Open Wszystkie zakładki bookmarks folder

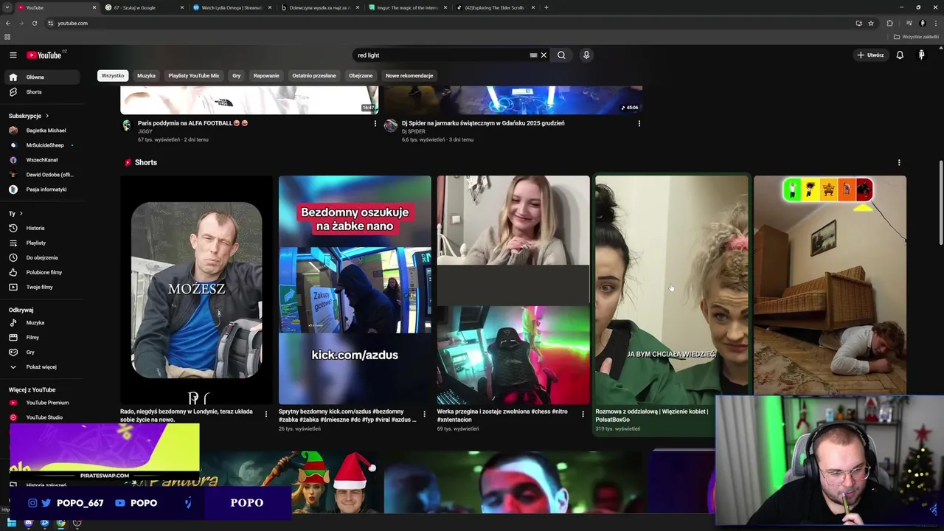tap(916, 37)
